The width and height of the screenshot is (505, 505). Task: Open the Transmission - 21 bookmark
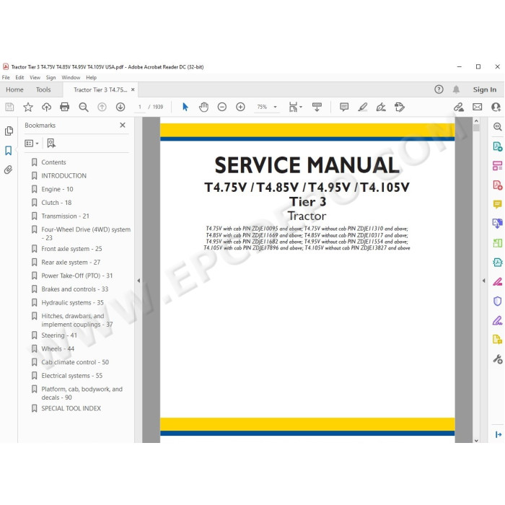(x=65, y=216)
